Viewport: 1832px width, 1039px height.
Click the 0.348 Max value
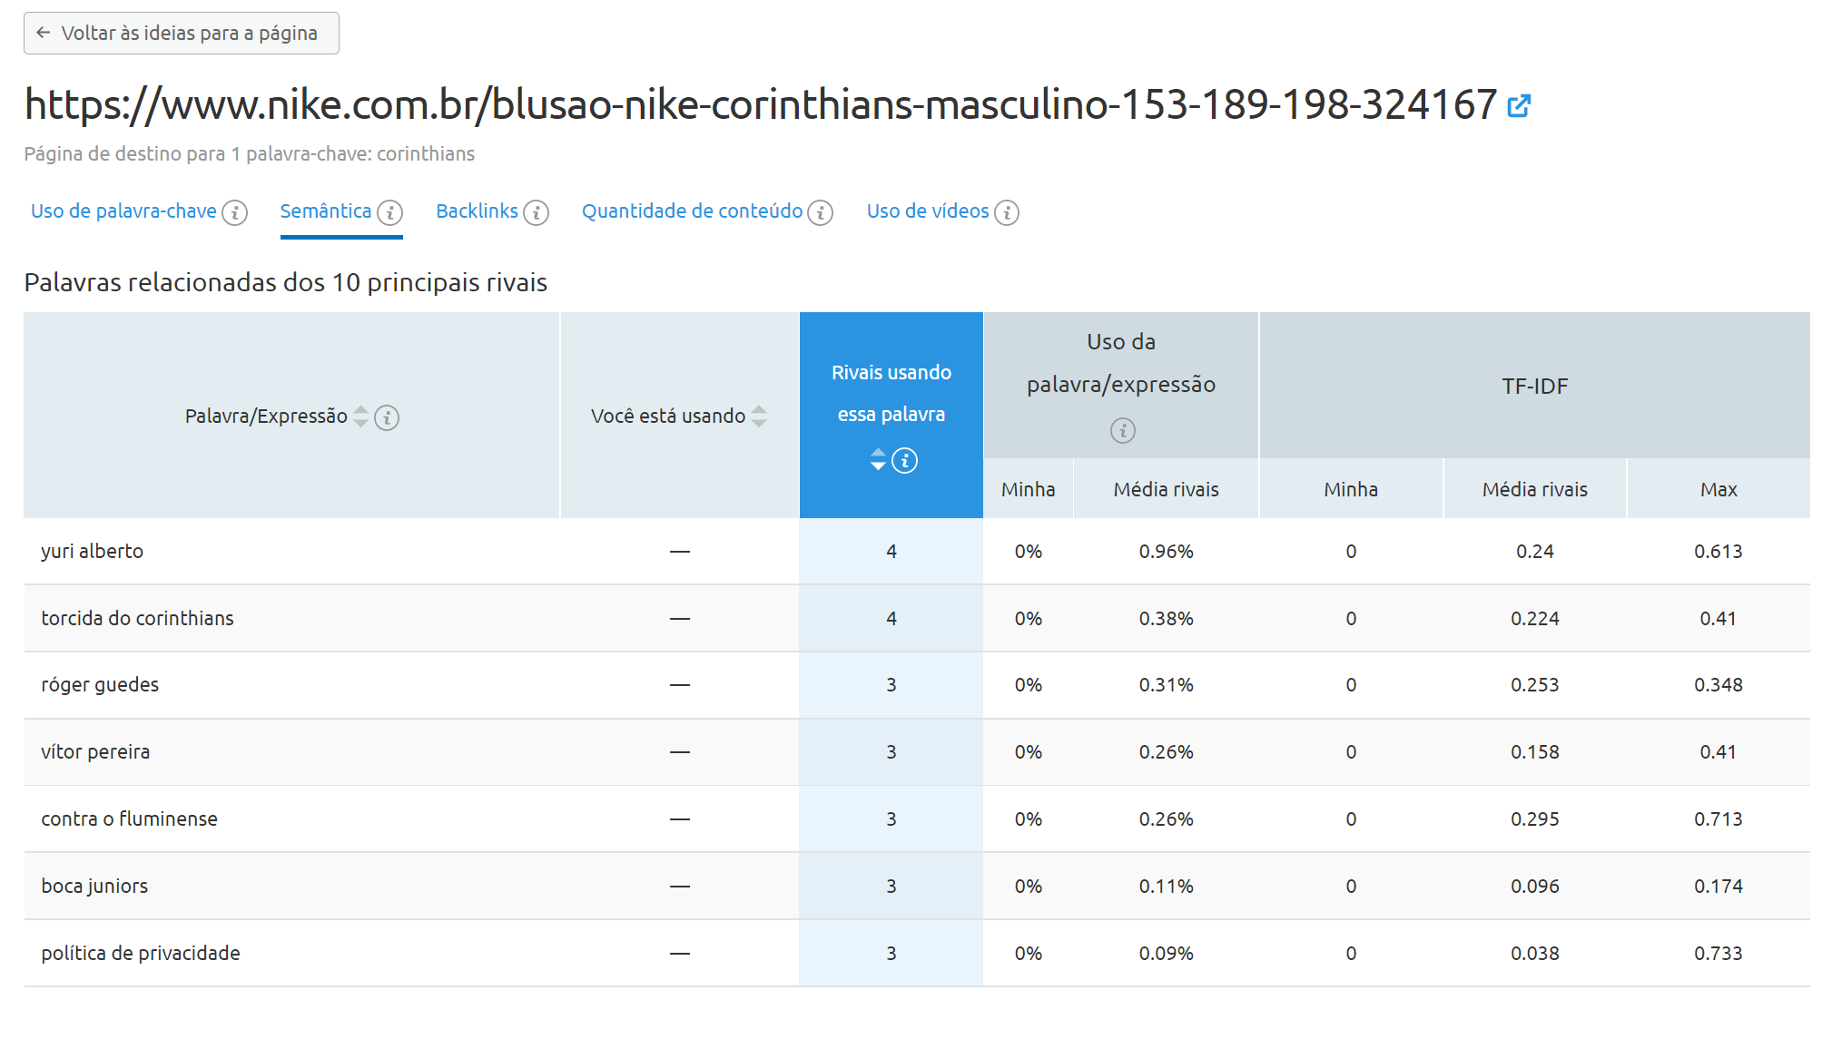tap(1719, 685)
